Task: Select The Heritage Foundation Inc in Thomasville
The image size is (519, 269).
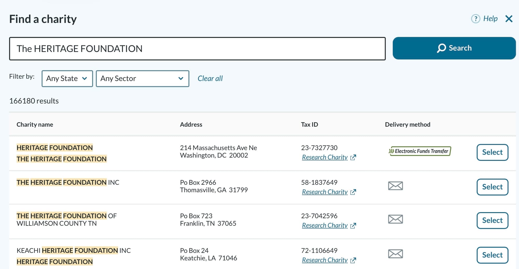Action: click(x=492, y=187)
